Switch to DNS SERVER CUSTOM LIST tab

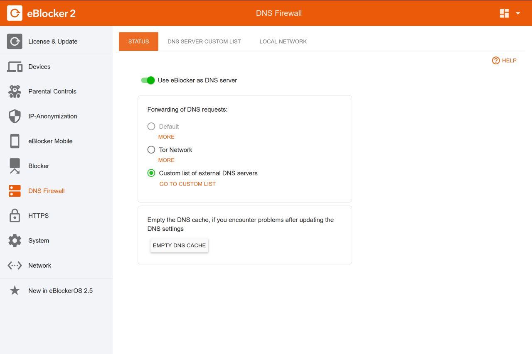204,42
